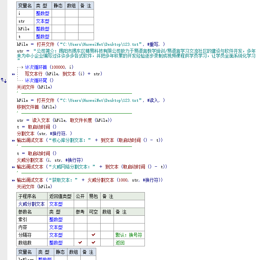261x260 pixels.
Task: Click the 写文本行 command name
Action: point(34,74)
